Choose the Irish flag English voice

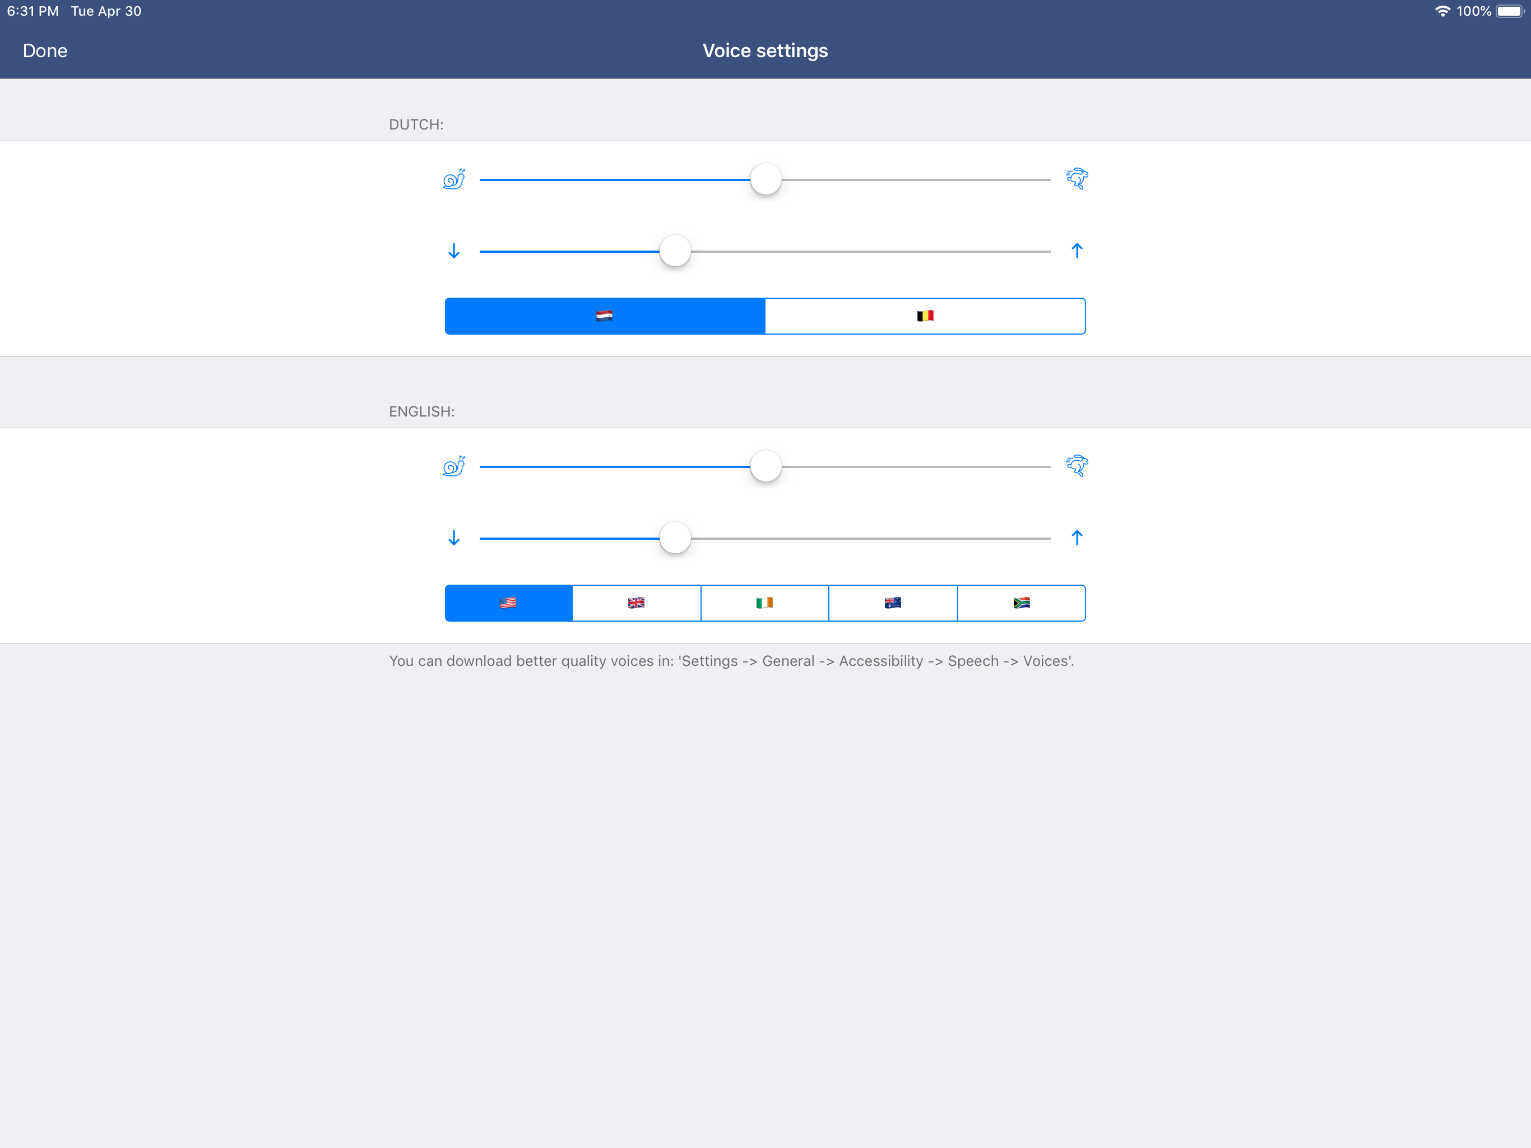click(x=765, y=603)
